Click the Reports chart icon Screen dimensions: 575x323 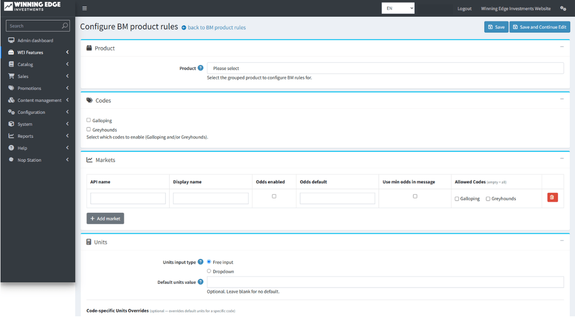tap(11, 136)
